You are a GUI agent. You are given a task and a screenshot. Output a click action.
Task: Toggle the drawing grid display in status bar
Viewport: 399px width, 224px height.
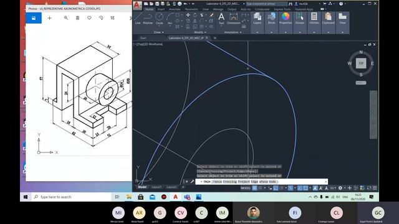(254, 188)
